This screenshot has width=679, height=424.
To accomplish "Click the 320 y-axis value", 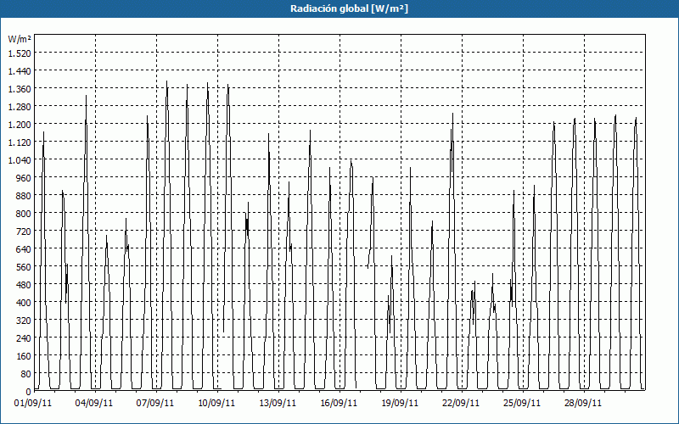I will (x=24, y=321).
